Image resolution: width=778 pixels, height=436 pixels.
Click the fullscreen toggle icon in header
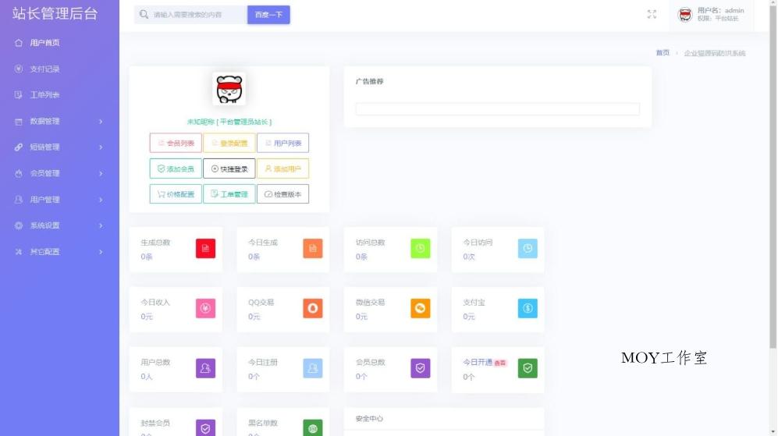(652, 14)
